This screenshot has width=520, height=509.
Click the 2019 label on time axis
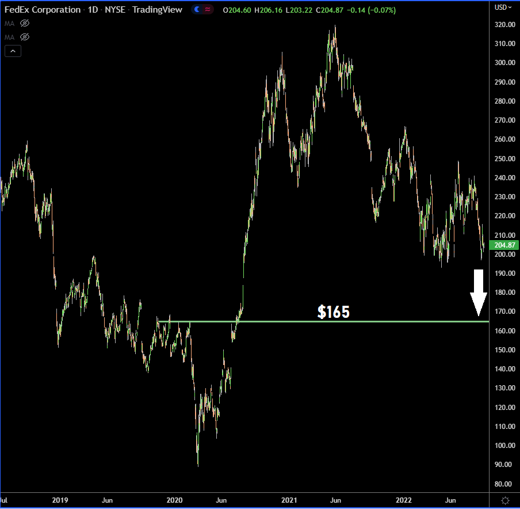(x=60, y=500)
